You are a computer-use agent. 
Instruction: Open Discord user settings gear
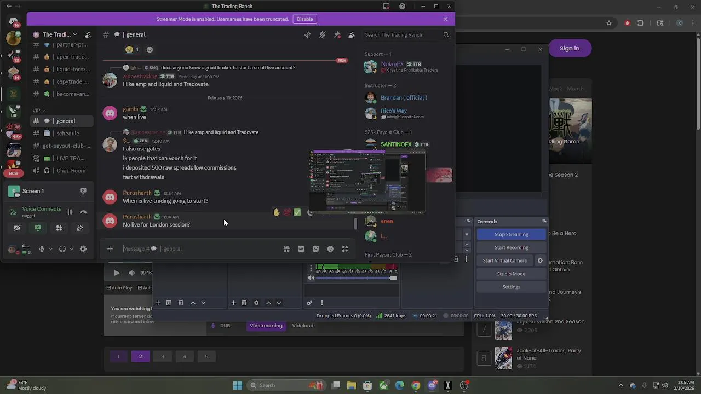point(83,249)
